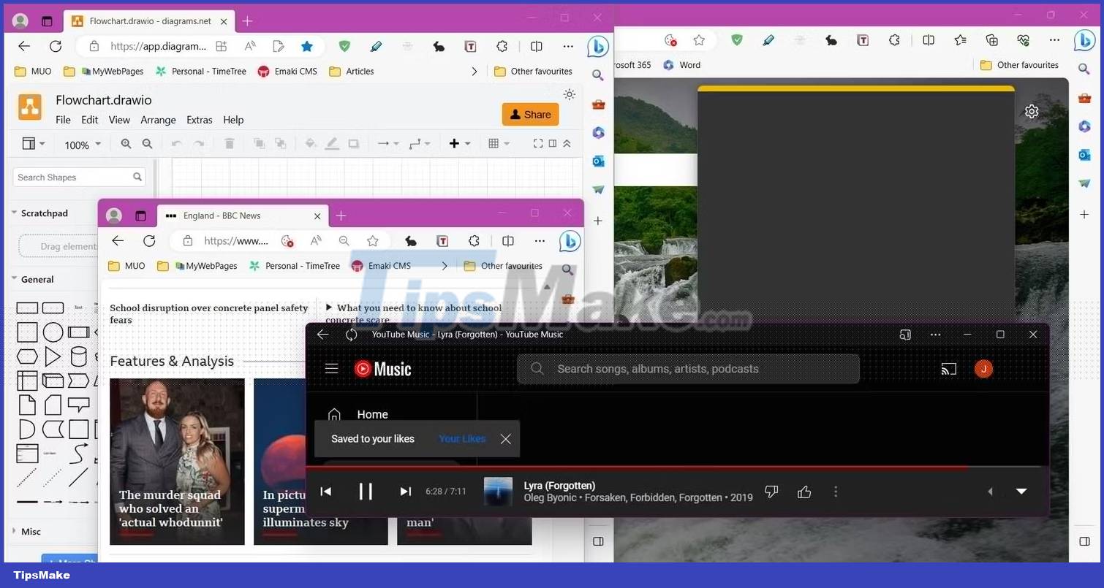Viewport: 1104px width, 588px height.
Task: Open the table grid dropdown in draw.io
Action: (499, 144)
